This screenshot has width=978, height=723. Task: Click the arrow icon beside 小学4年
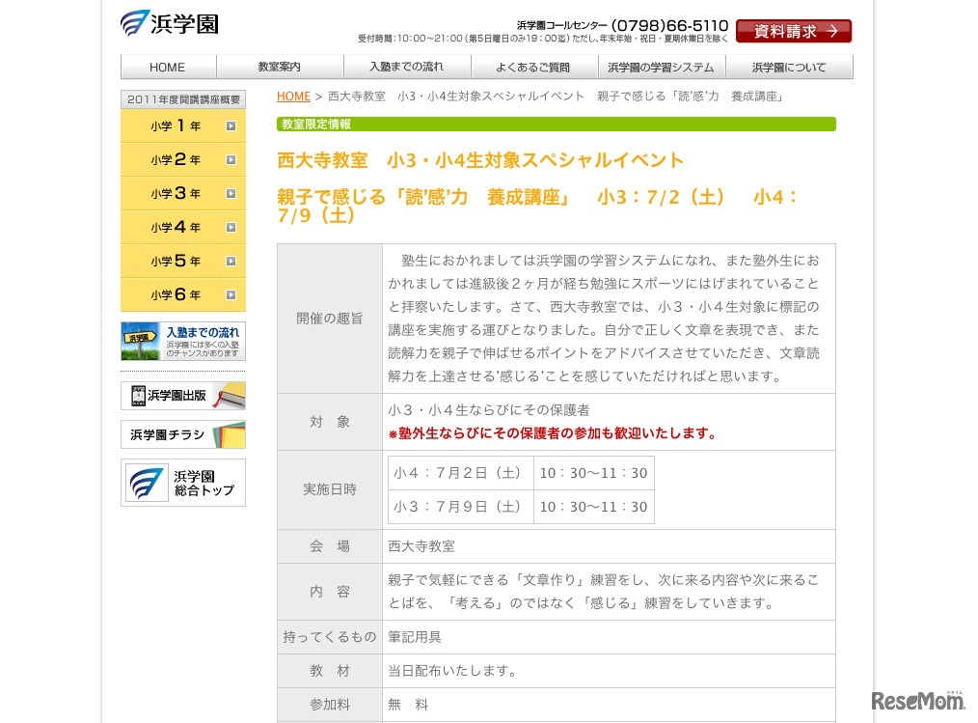click(x=231, y=228)
